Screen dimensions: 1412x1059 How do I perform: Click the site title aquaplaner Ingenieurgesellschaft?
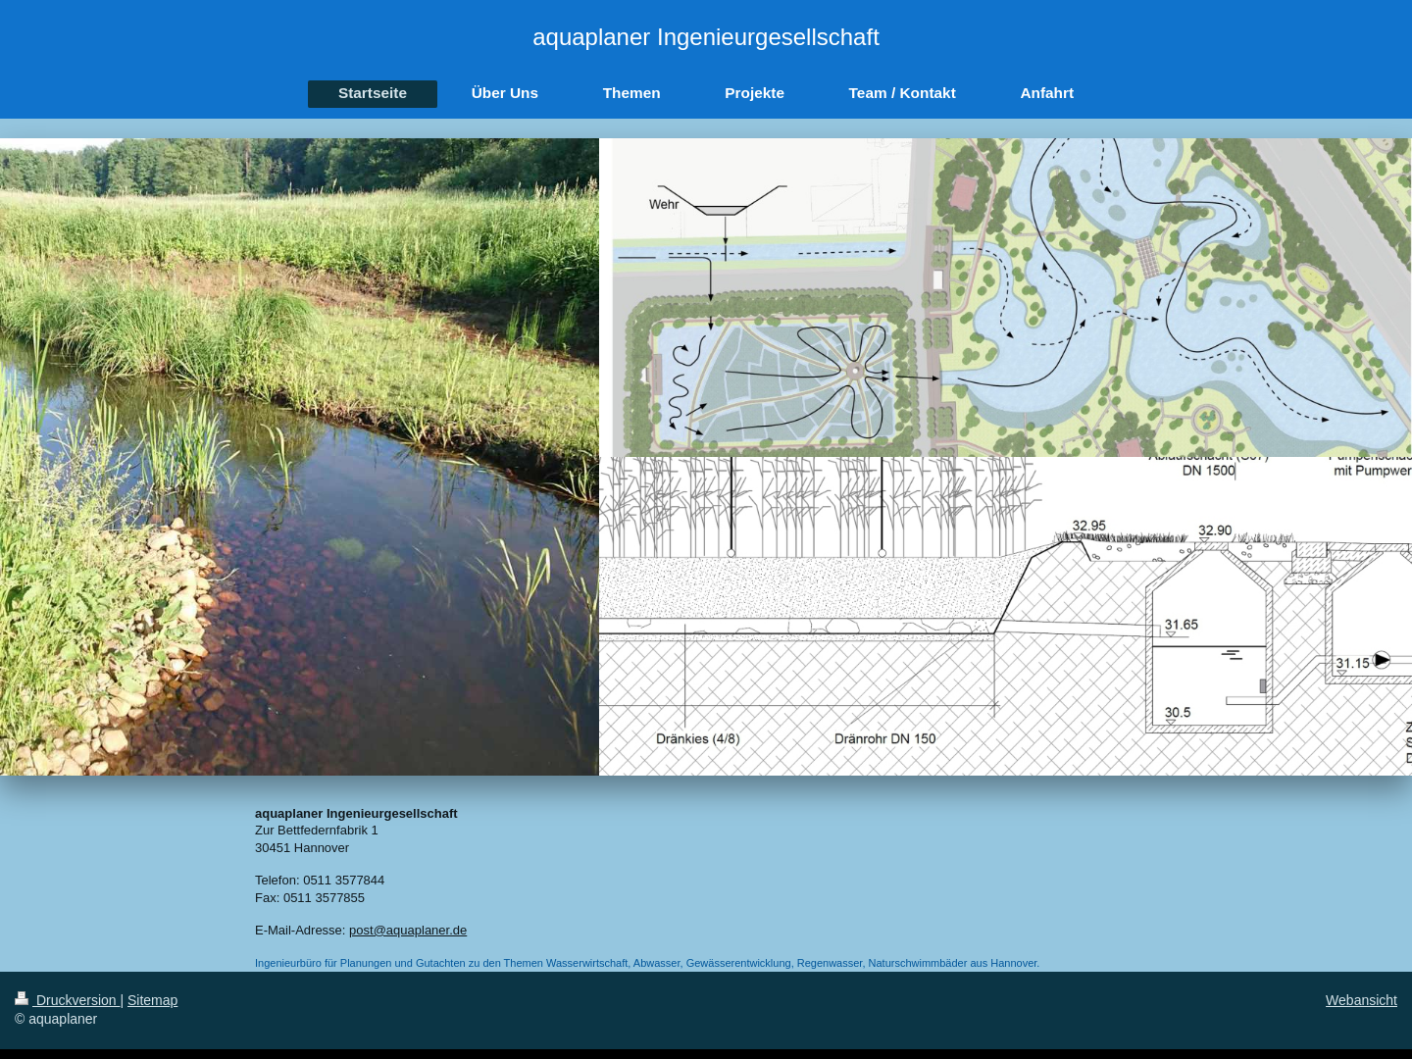point(706,37)
